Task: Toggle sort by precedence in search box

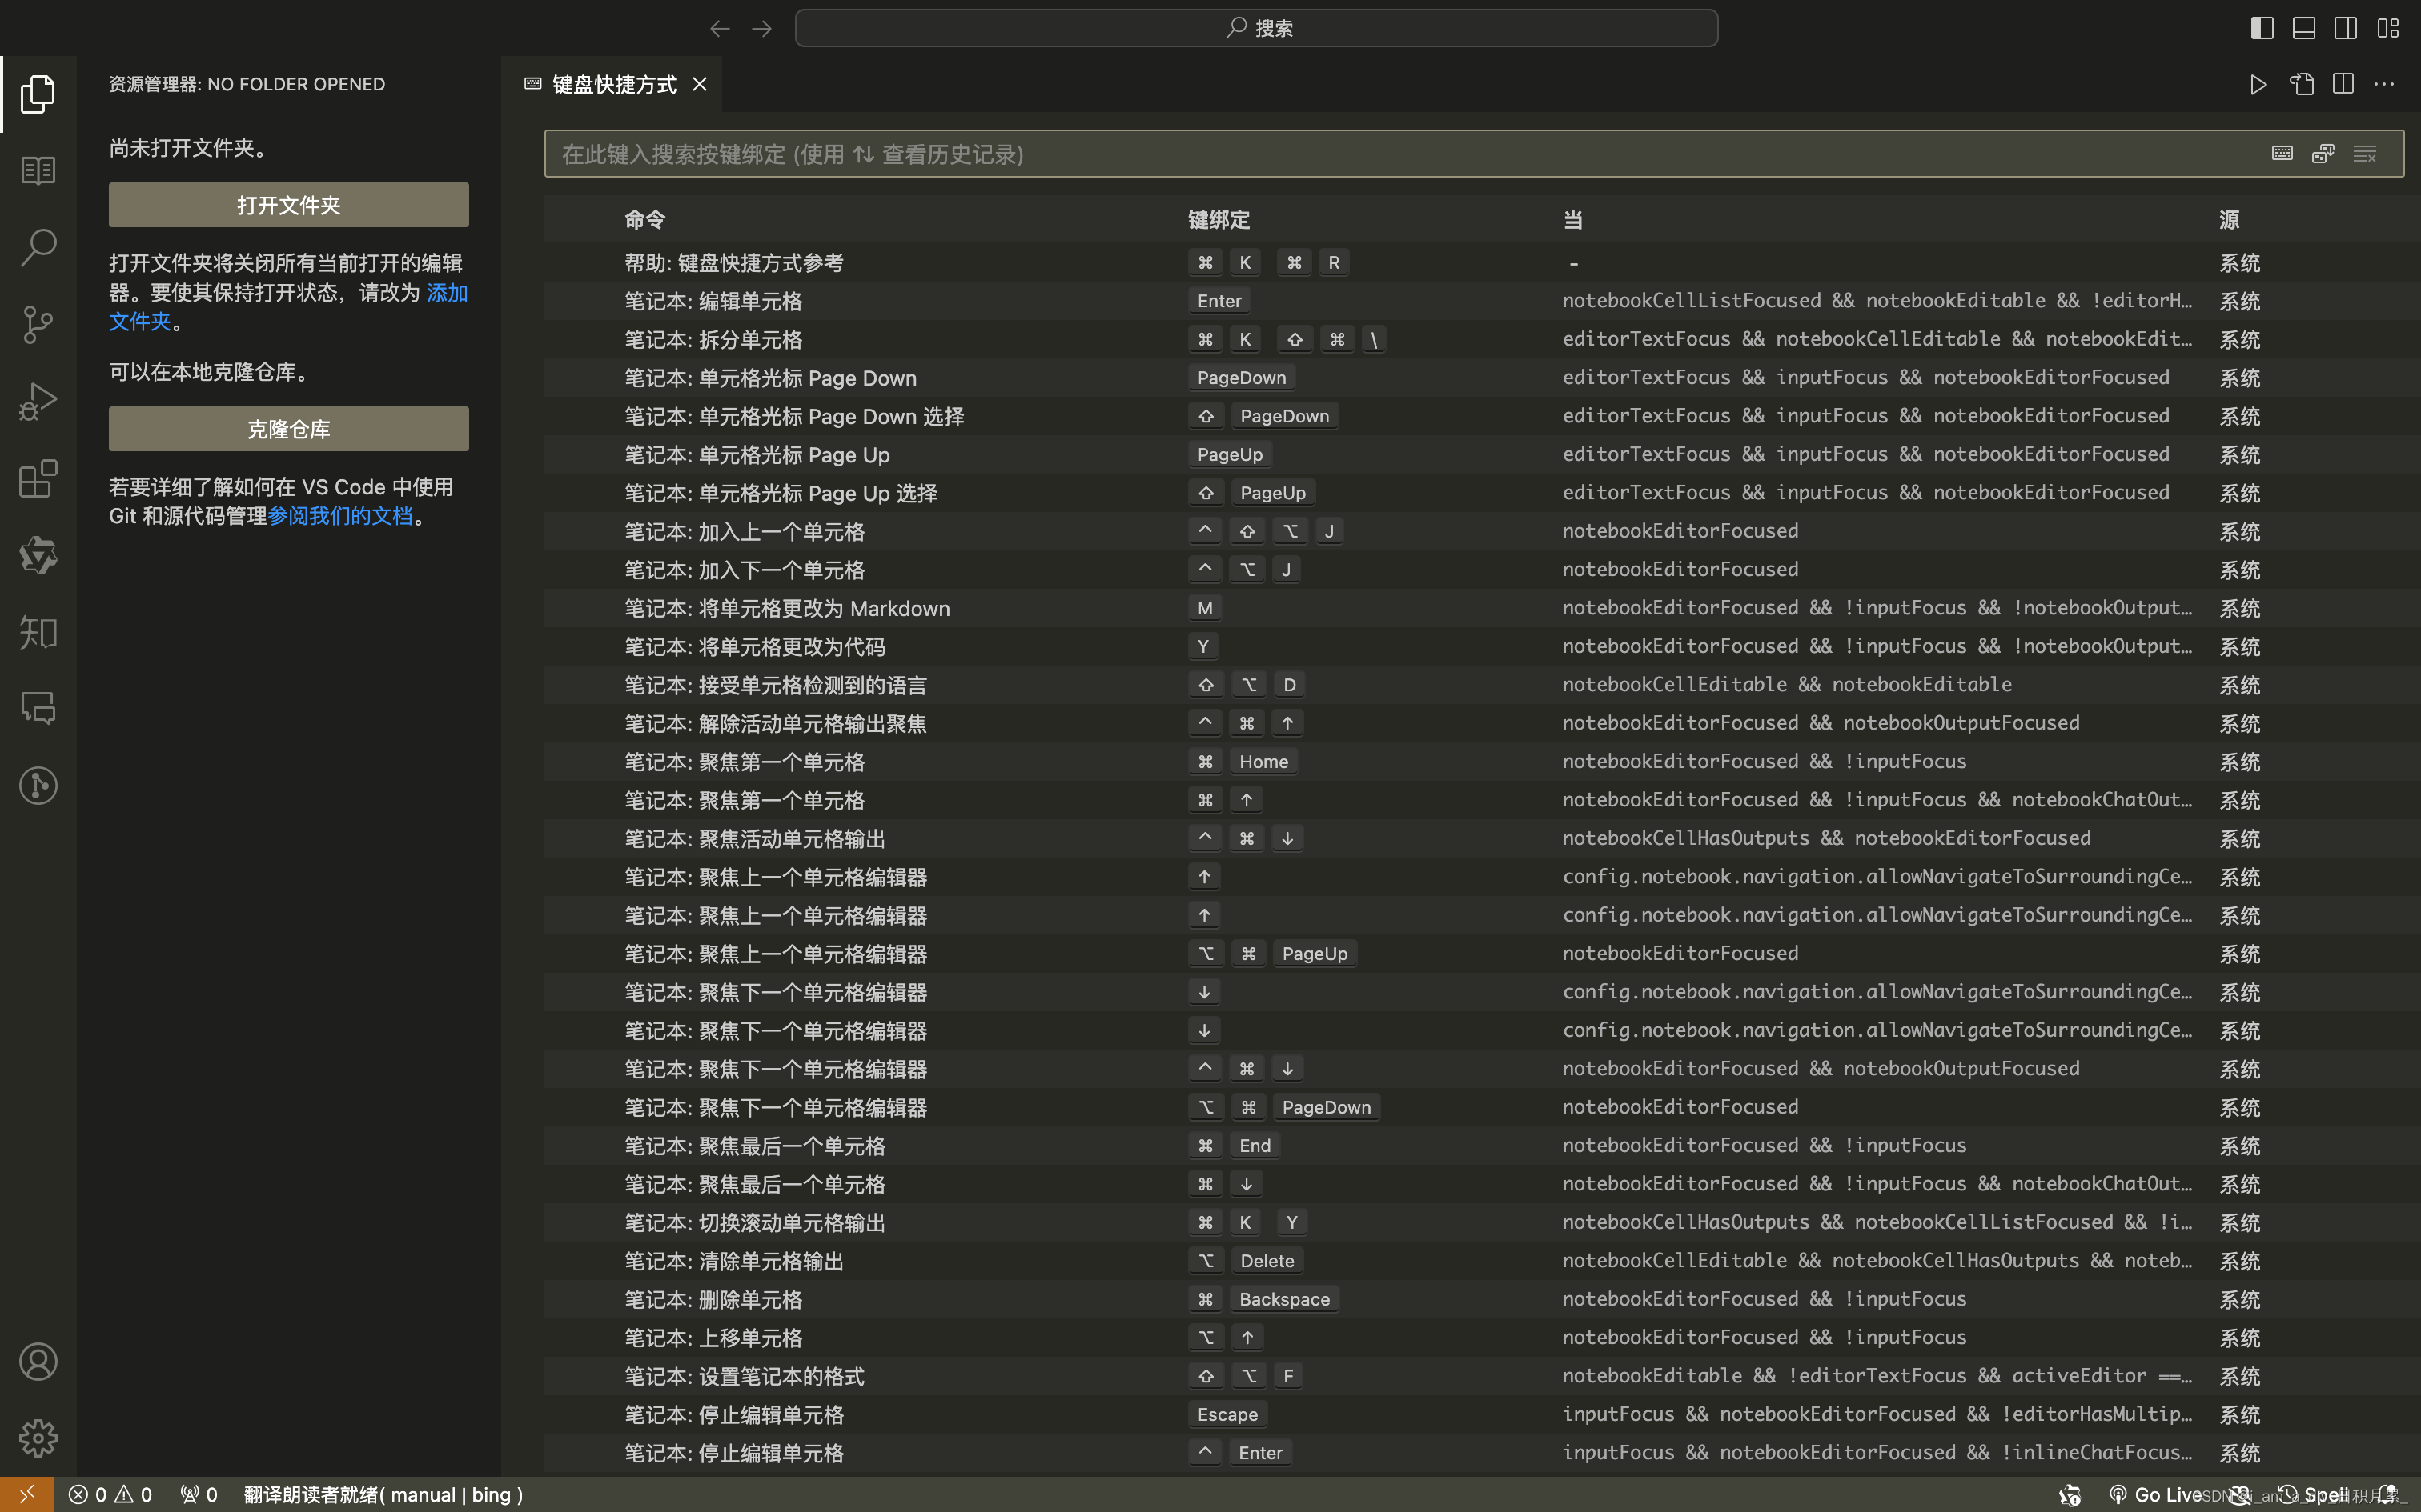Action: pos(2323,154)
